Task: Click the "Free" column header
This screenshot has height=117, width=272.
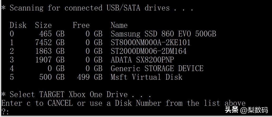Action: coord(81,25)
